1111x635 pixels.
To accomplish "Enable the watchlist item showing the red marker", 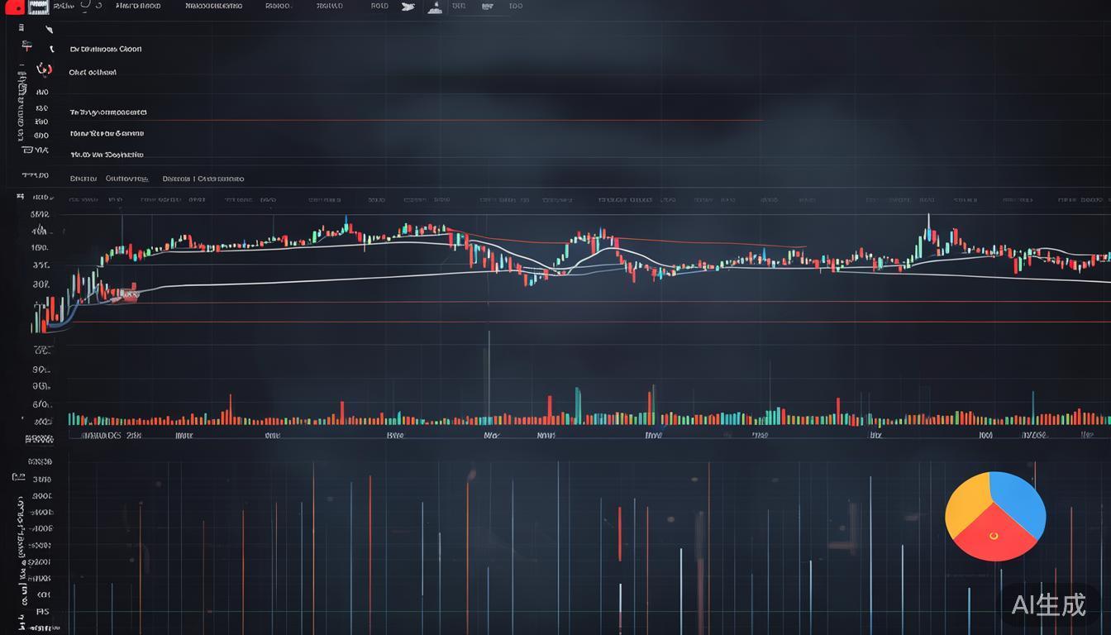I will pyautogui.click(x=43, y=69).
